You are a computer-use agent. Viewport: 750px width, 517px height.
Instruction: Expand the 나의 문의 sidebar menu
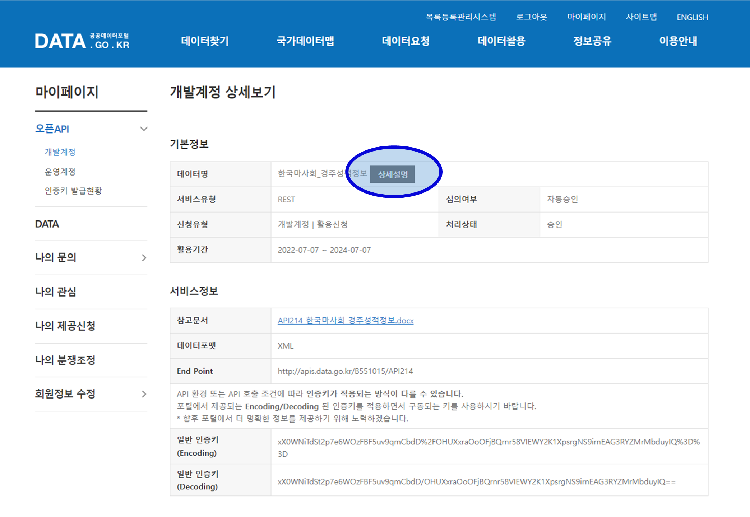point(143,258)
